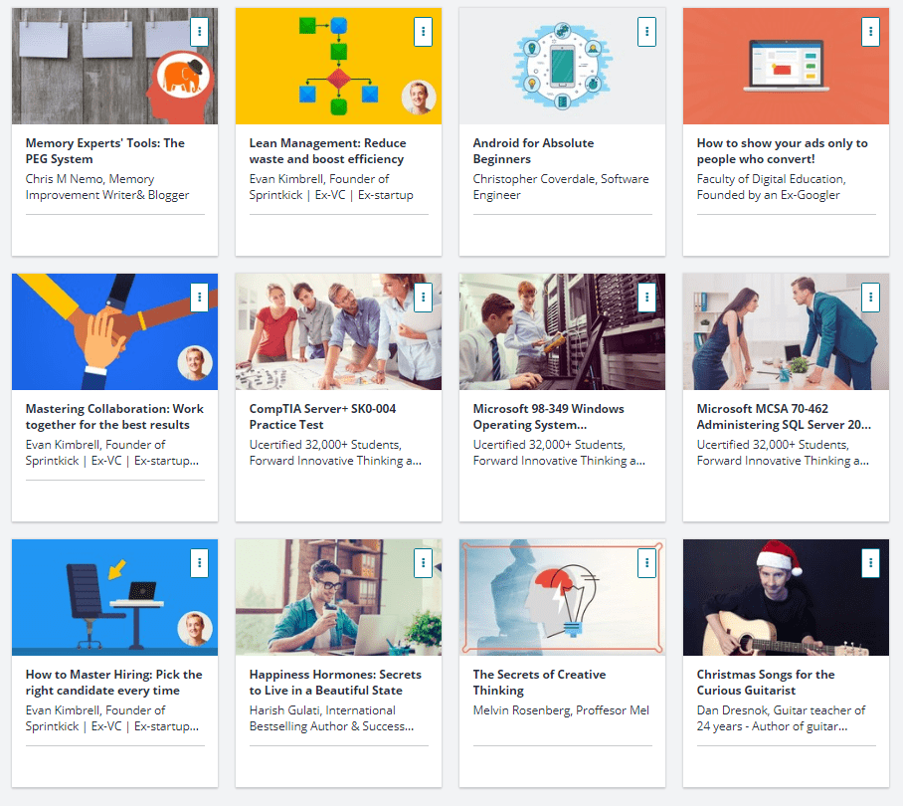This screenshot has height=806, width=903.
Task: Open the kebab icon on Microsoft 98-349 Windows card
Action: click(646, 297)
